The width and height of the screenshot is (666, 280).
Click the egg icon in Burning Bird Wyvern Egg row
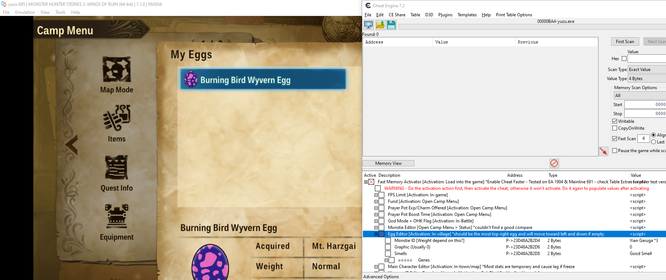191,79
